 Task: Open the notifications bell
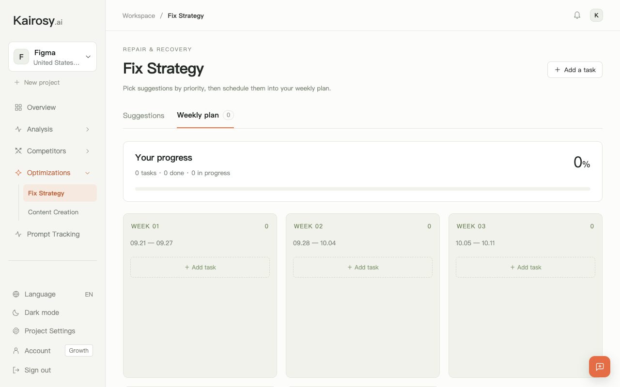coord(577,15)
